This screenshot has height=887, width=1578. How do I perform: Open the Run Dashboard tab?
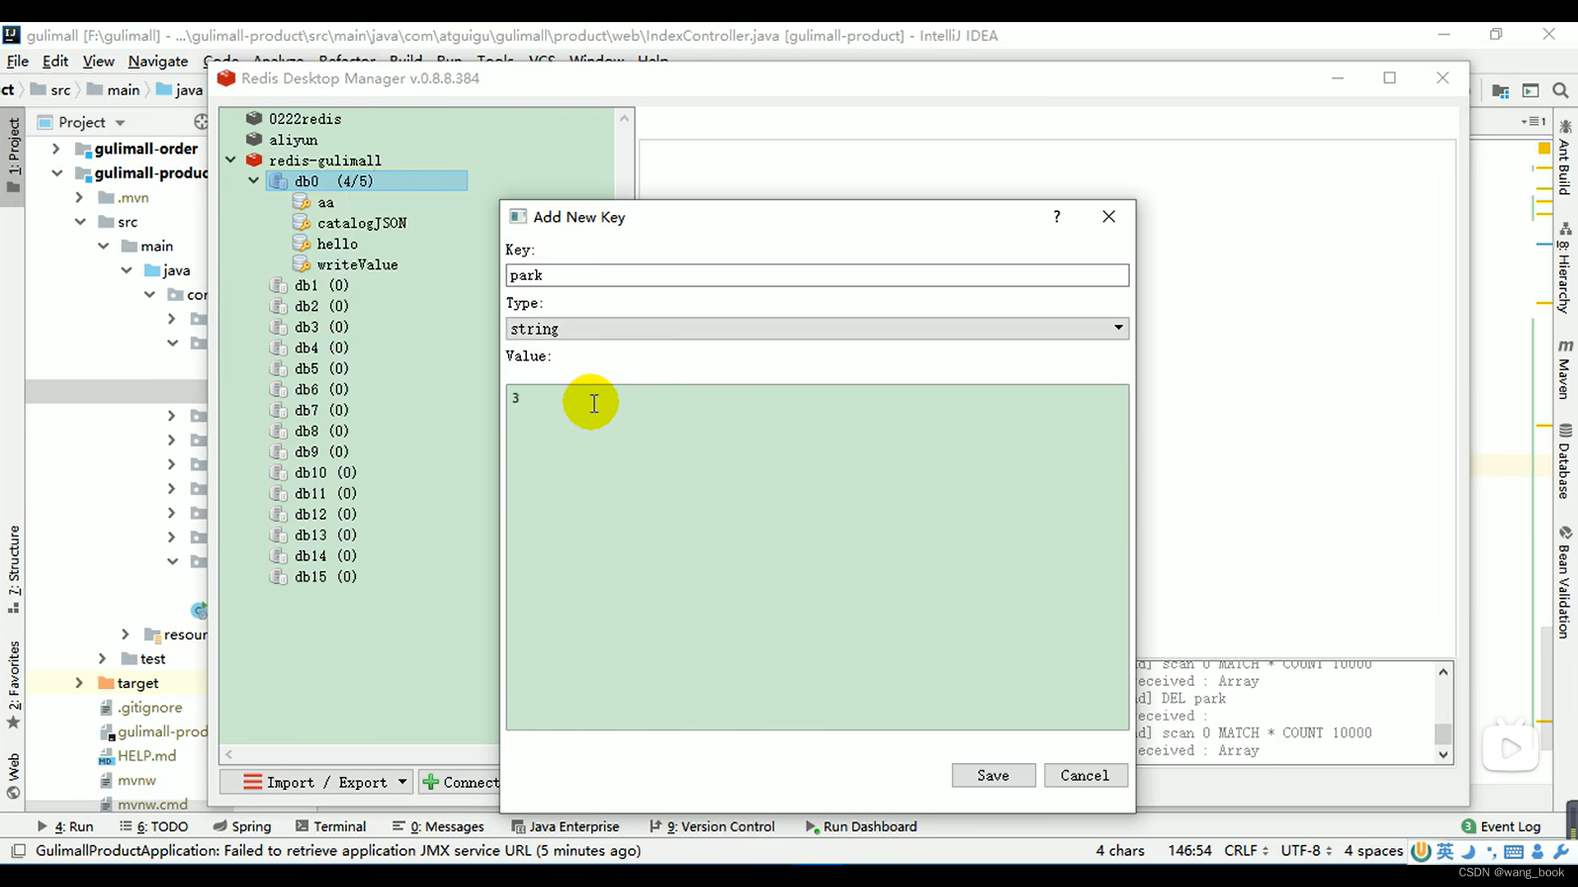click(861, 826)
